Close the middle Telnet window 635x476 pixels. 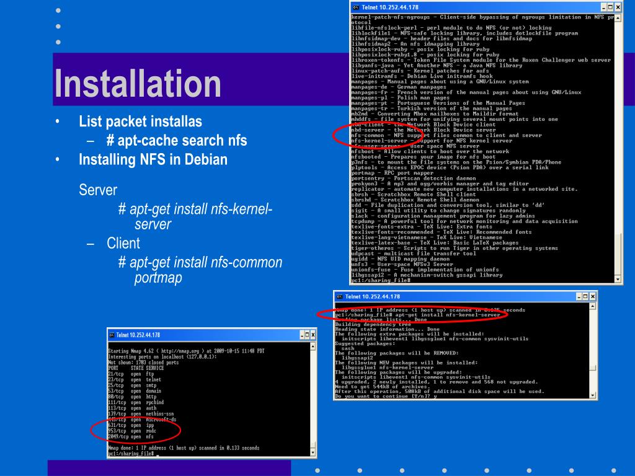coord(592,297)
